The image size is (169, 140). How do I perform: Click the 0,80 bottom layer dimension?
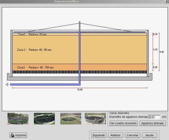pos(155,67)
